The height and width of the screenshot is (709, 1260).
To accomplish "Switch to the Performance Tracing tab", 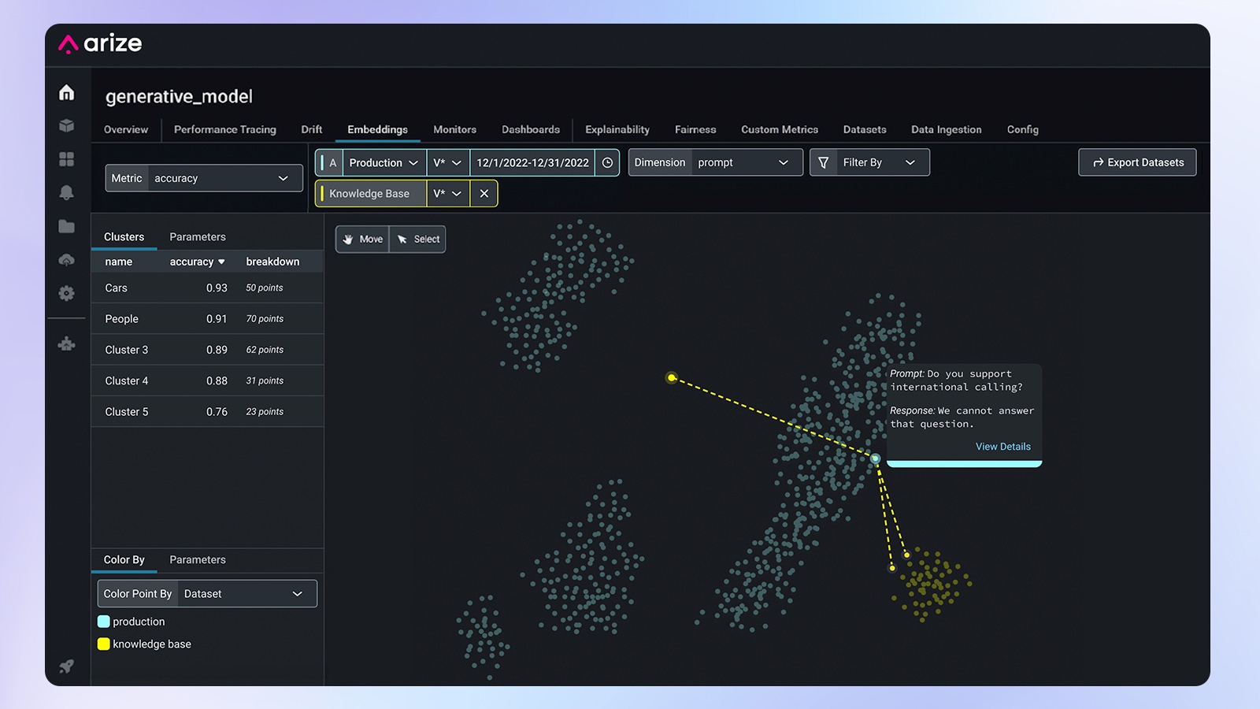I will click(224, 130).
